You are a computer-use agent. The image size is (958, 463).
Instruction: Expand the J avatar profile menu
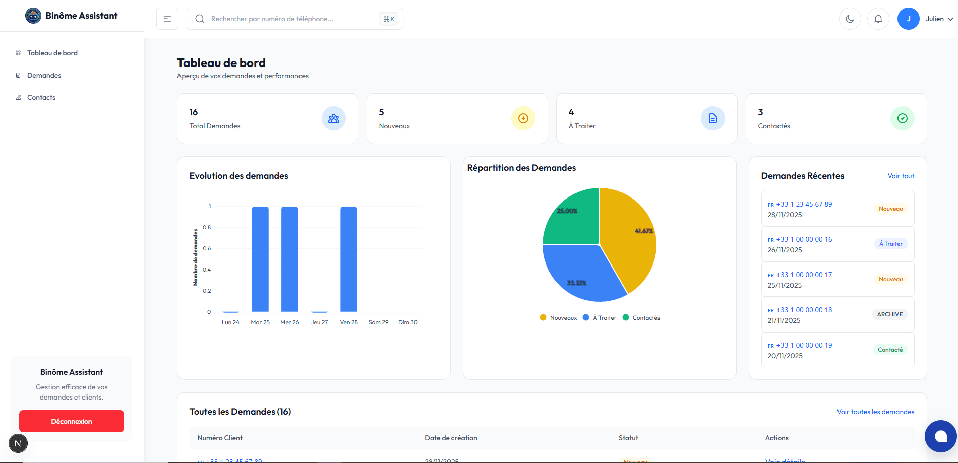point(908,19)
